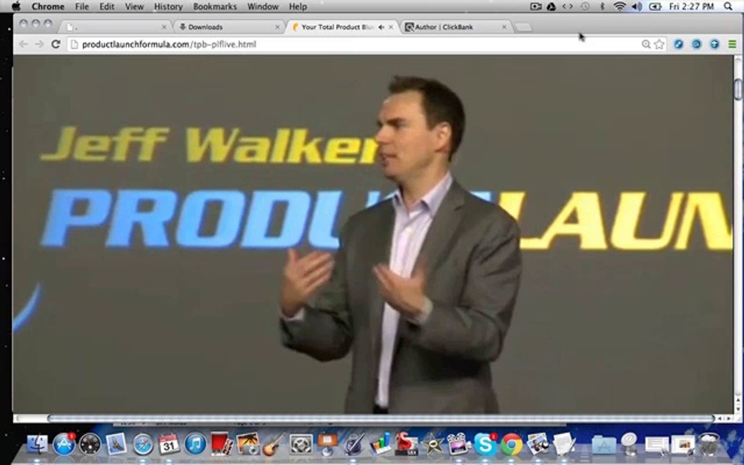Open the Applications folder in the Dock
This screenshot has height=465, width=744.
[604, 444]
